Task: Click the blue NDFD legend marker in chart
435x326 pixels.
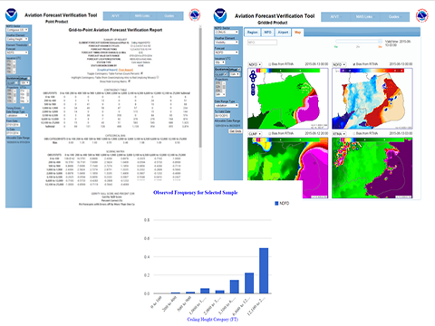Action: [x=276, y=204]
